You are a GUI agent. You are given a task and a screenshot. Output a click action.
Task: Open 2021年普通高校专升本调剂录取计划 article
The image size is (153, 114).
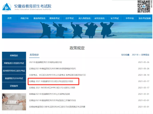[x=45, y=62]
